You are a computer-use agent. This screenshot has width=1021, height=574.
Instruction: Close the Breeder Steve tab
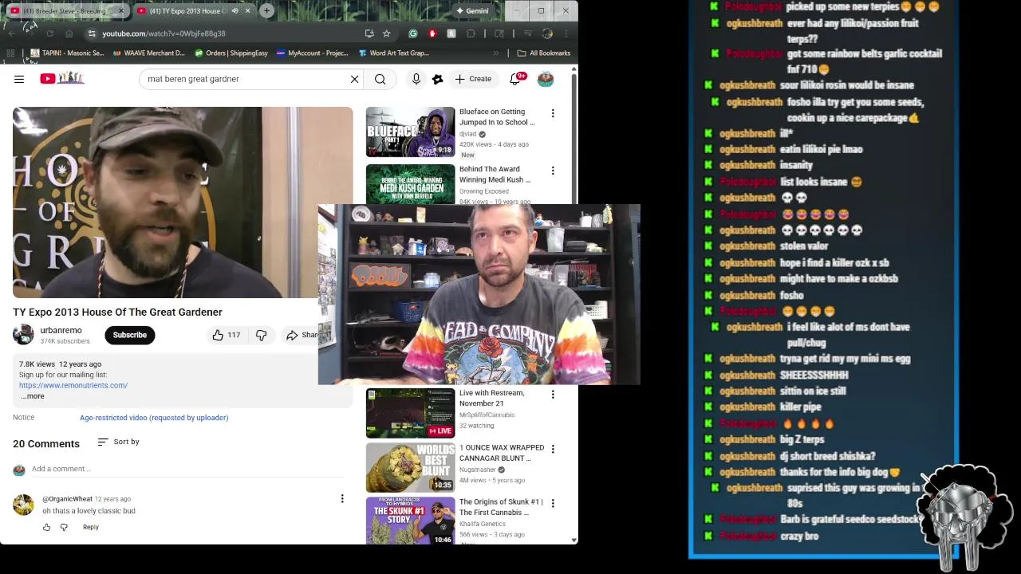pos(120,11)
